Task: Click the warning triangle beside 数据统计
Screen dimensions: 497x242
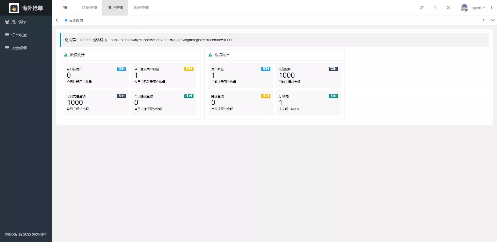Action: 65,55
